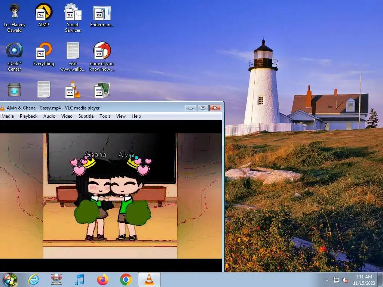This screenshot has width=383, height=287.
Task: Open the muted volume tray icon
Action: coord(345,280)
